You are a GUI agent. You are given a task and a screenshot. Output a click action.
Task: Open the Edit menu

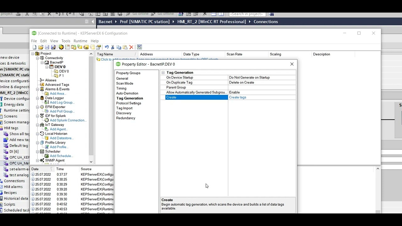point(43,41)
